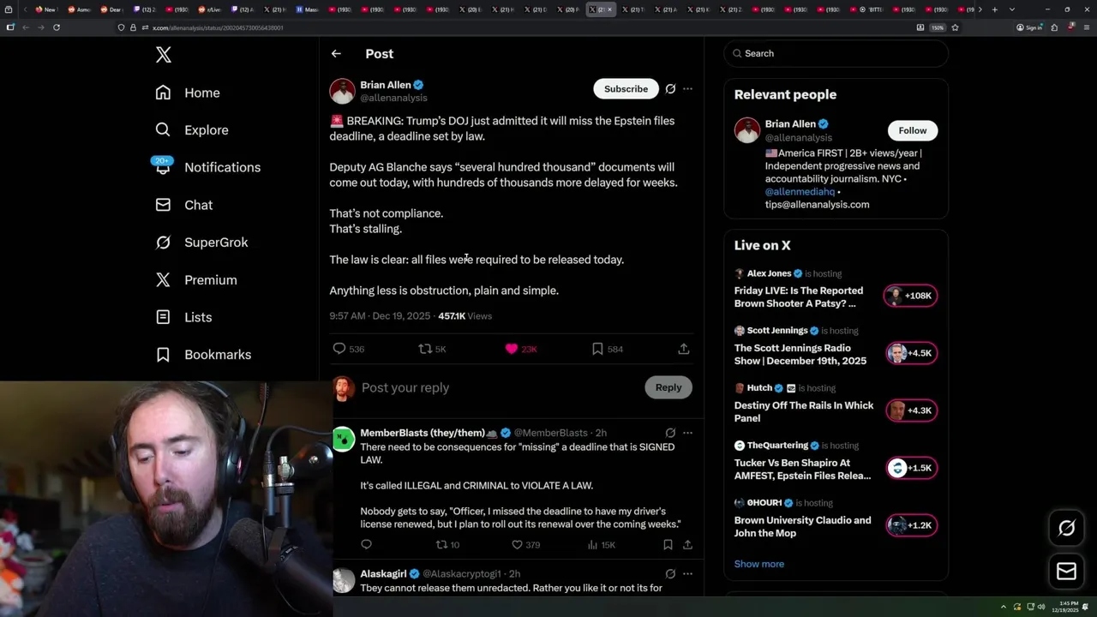Join TheQuartering live space +1.5K
1097x617 pixels.
(x=910, y=468)
